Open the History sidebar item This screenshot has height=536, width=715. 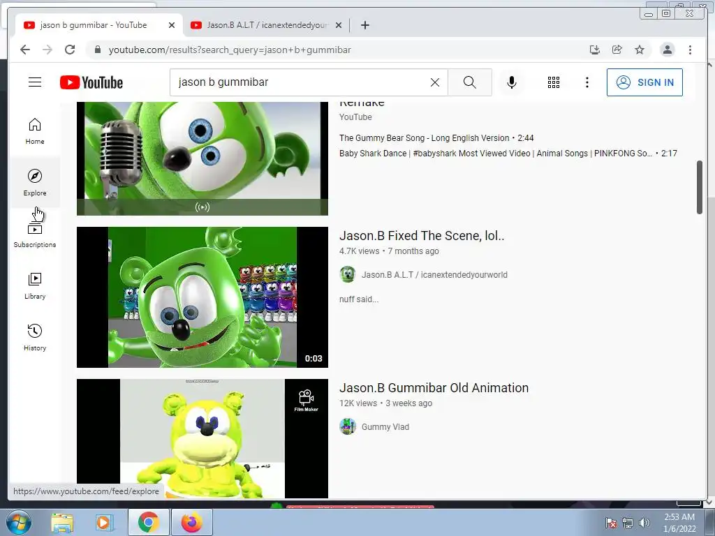pyautogui.click(x=35, y=337)
